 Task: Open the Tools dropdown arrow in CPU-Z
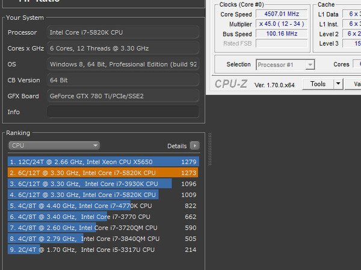pyautogui.click(x=338, y=84)
